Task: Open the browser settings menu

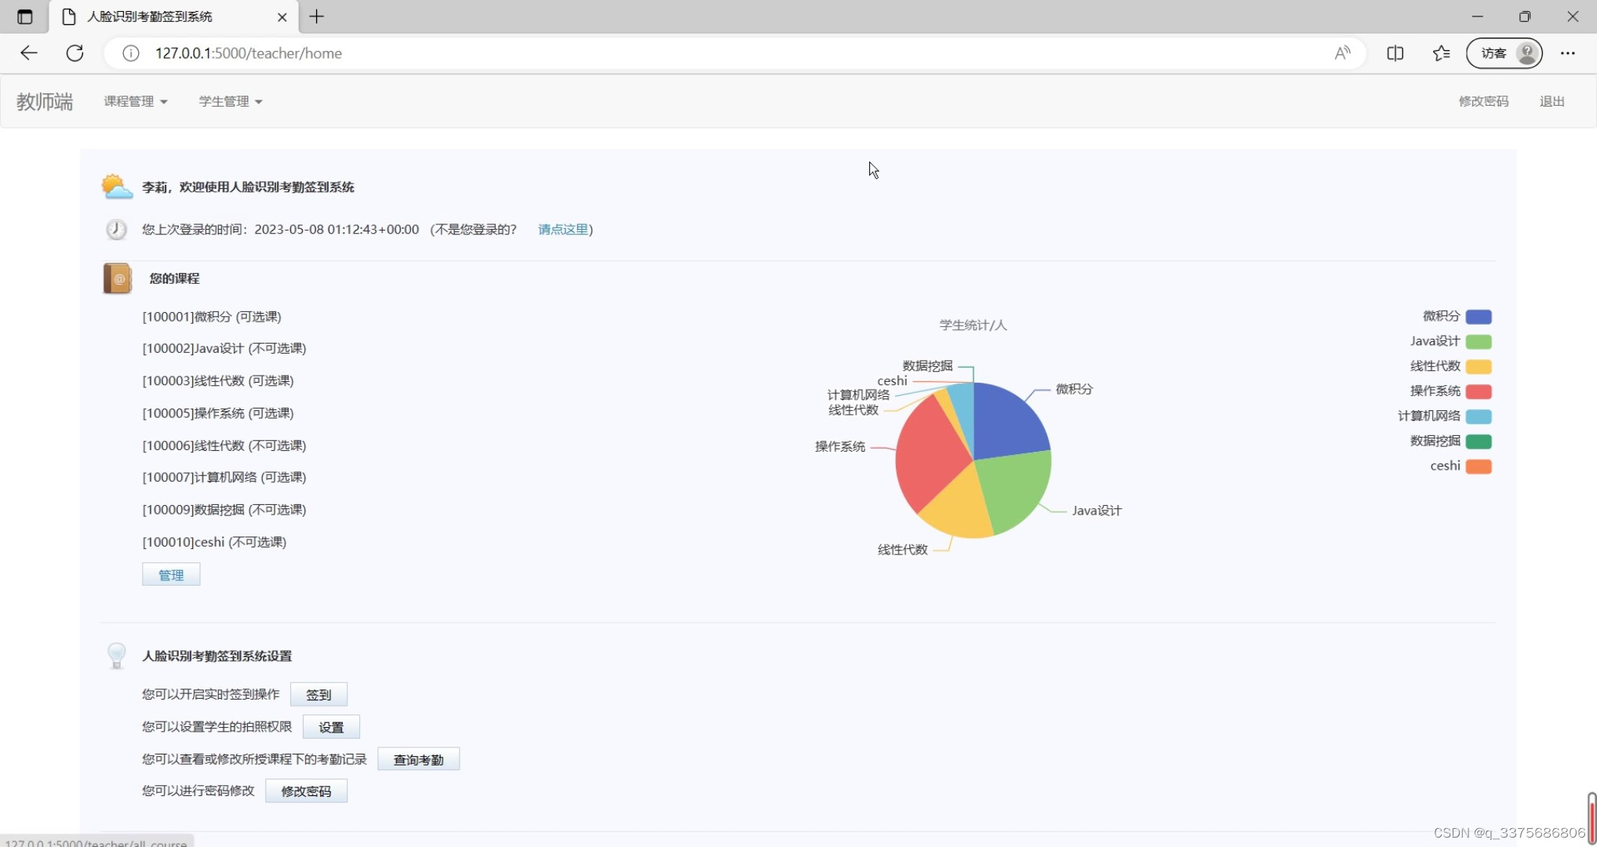Action: coord(1567,53)
